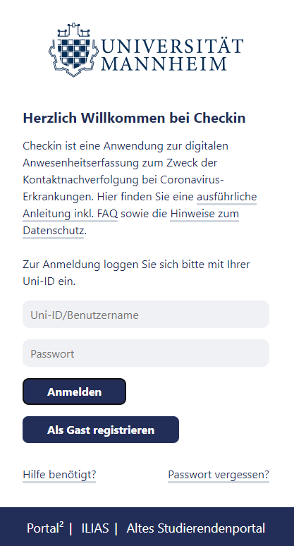Select Als Gast registrieren button
This screenshot has height=546, width=294.
(101, 430)
